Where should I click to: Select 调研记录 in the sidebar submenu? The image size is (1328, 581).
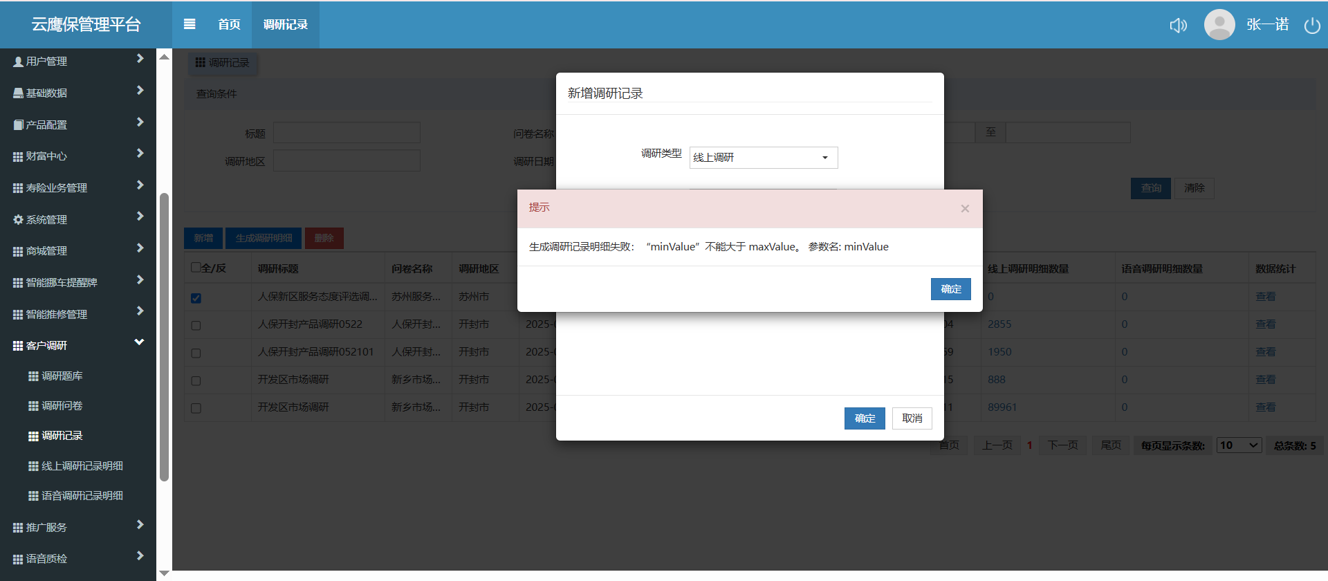pyautogui.click(x=62, y=436)
